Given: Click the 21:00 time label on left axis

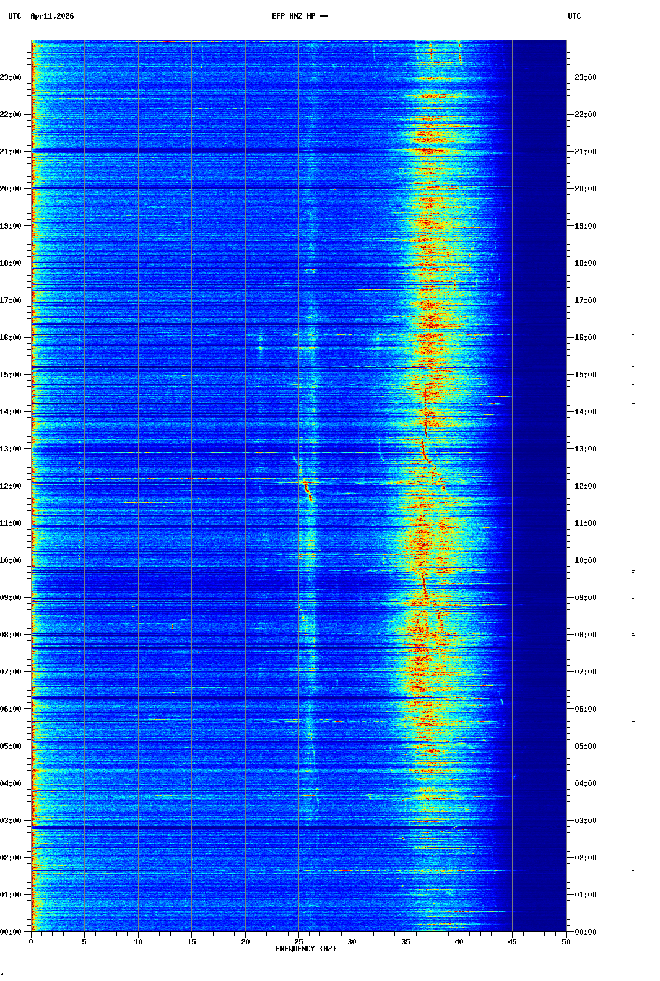Looking at the screenshot, I should click(x=11, y=152).
